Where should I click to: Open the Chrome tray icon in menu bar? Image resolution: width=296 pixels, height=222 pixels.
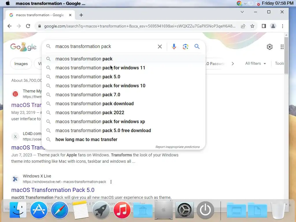point(239,3)
